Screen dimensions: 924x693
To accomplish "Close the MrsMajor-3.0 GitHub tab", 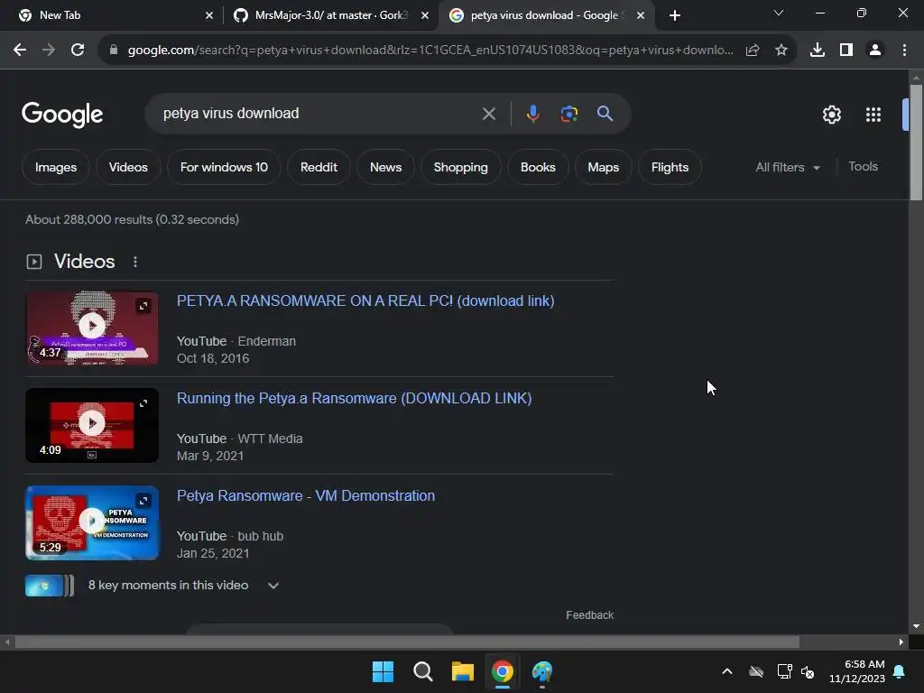I will 425,15.
